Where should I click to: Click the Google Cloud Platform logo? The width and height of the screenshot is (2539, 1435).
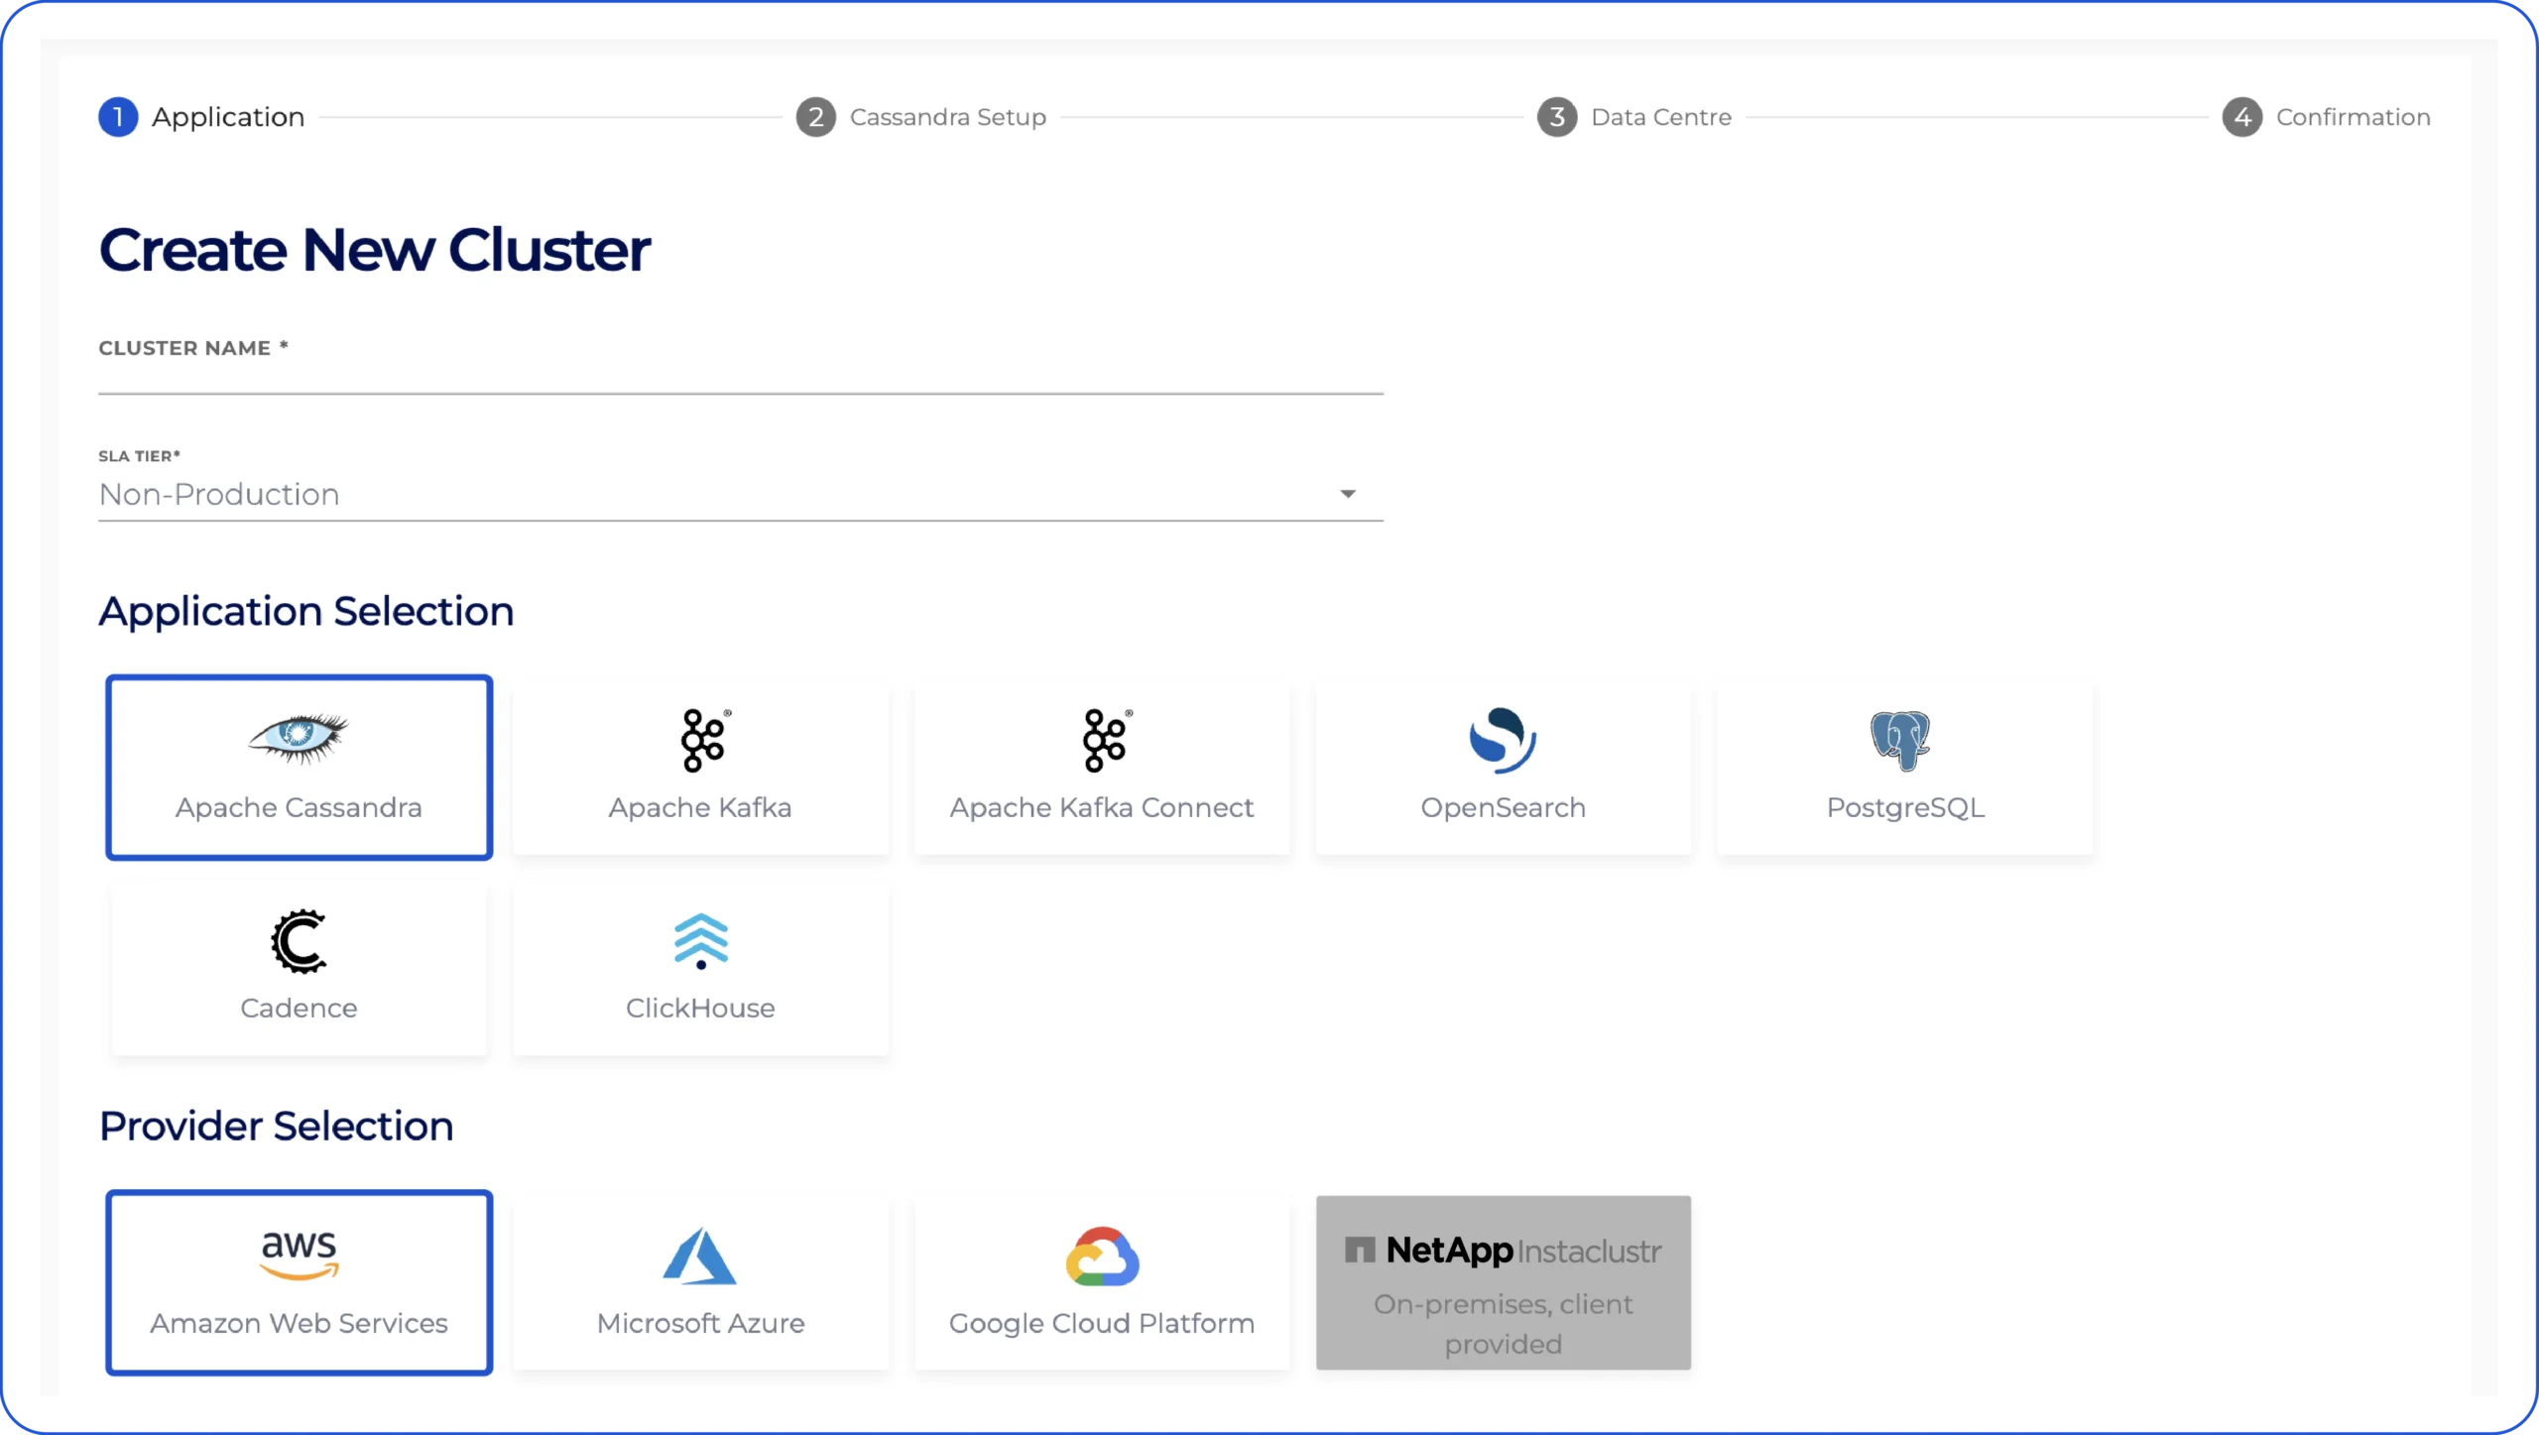click(1102, 1255)
